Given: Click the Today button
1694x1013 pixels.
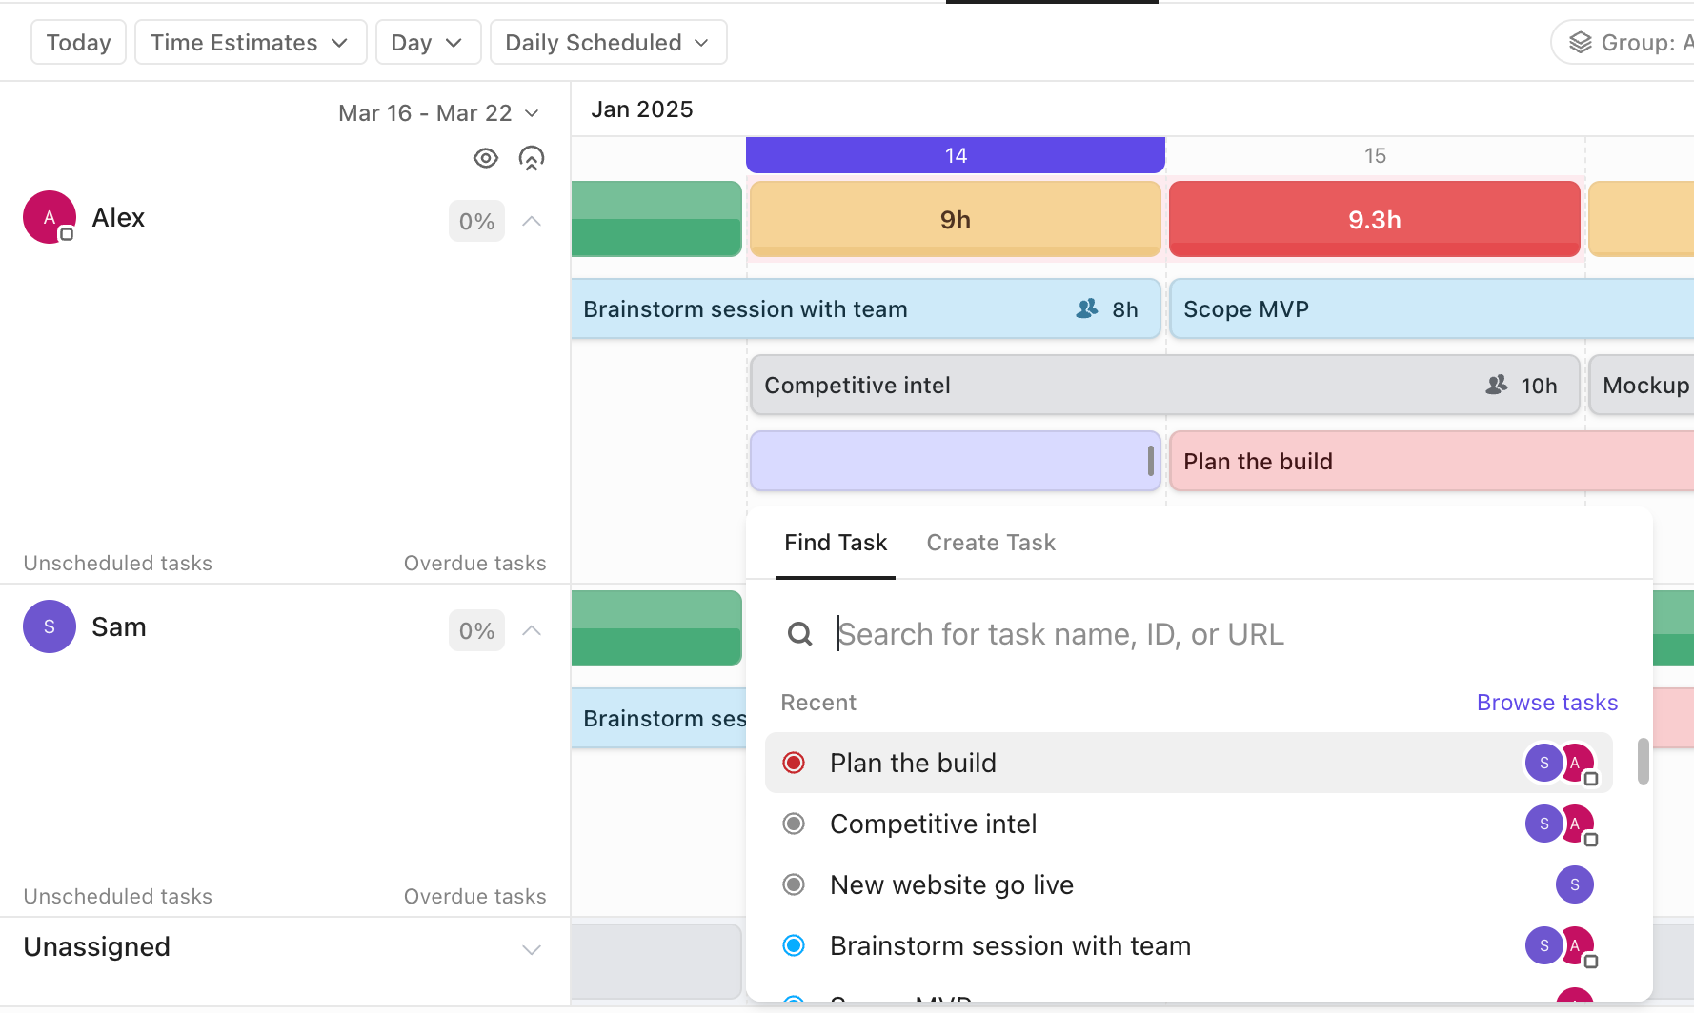Looking at the screenshot, I should [78, 43].
